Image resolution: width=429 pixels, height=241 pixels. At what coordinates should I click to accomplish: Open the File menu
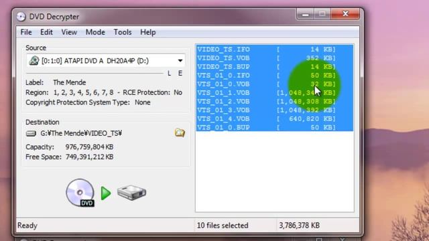(x=26, y=32)
